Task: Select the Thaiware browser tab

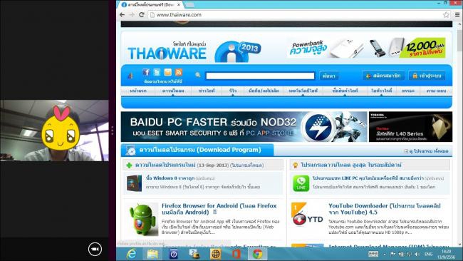Action: (x=151, y=5)
